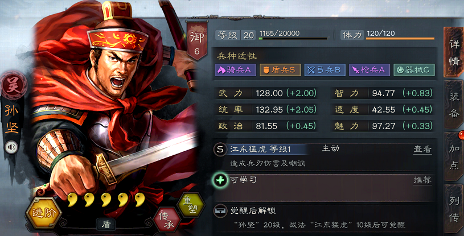The height and width of the screenshot is (236, 464).
Task: Click the 查看 view link
Action: pos(422,150)
